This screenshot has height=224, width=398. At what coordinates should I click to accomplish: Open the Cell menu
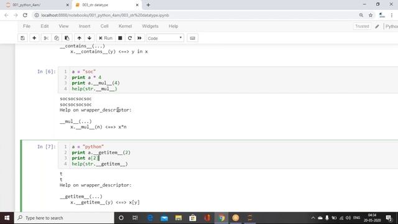[104, 26]
